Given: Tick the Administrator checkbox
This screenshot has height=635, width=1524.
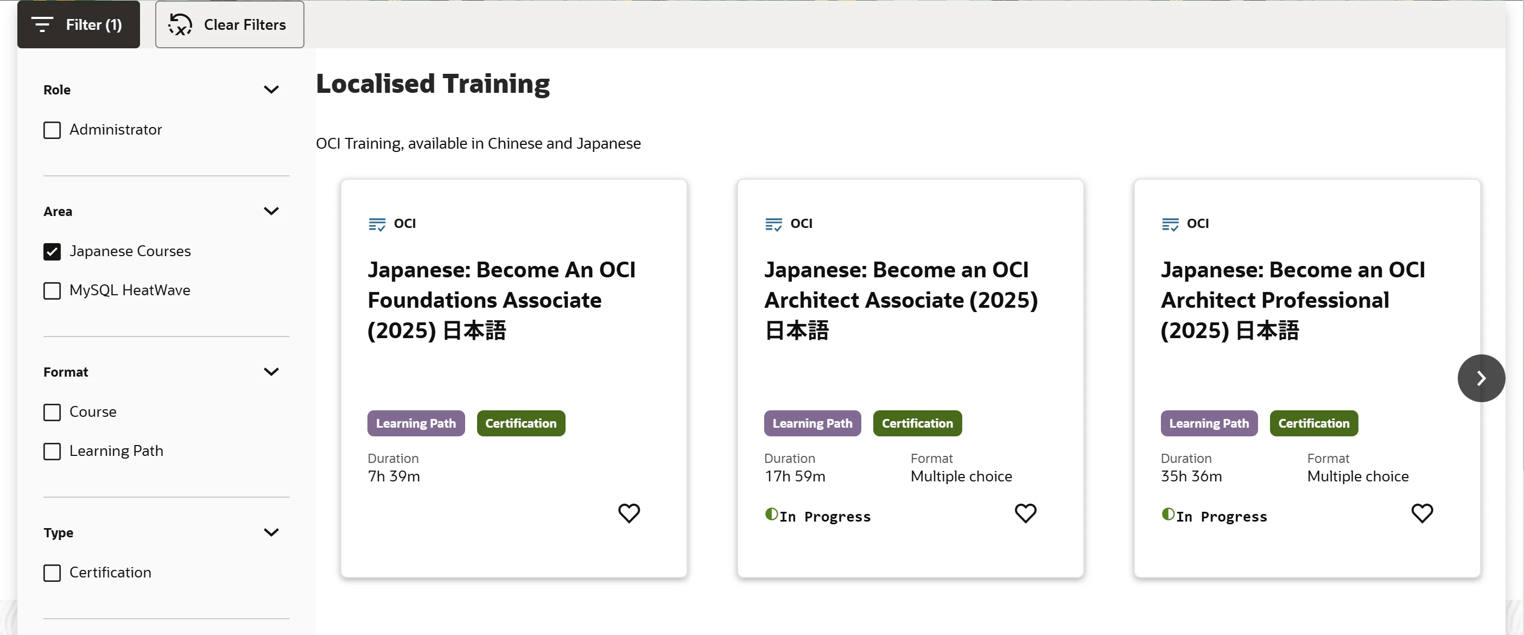Looking at the screenshot, I should tap(52, 130).
